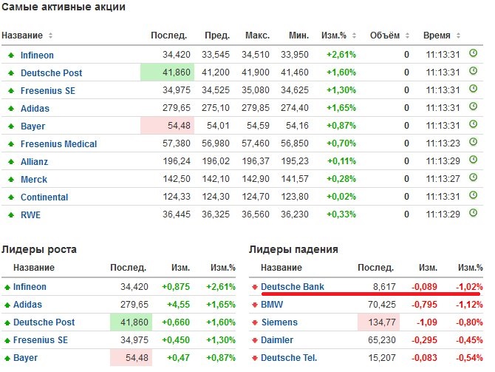Open Adidas under Лидеры роста

pyautogui.click(x=27, y=305)
